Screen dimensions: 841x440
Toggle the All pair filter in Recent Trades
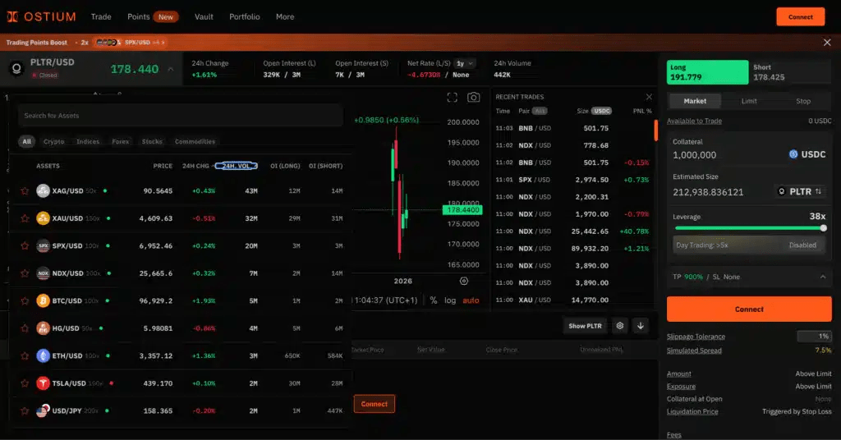540,111
